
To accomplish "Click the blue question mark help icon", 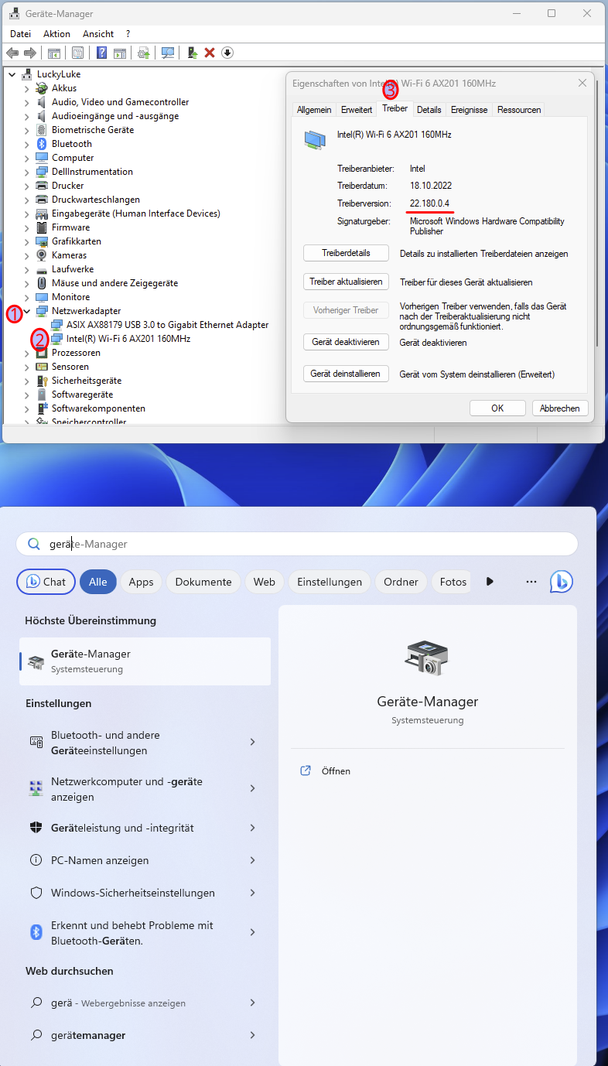I will (101, 53).
